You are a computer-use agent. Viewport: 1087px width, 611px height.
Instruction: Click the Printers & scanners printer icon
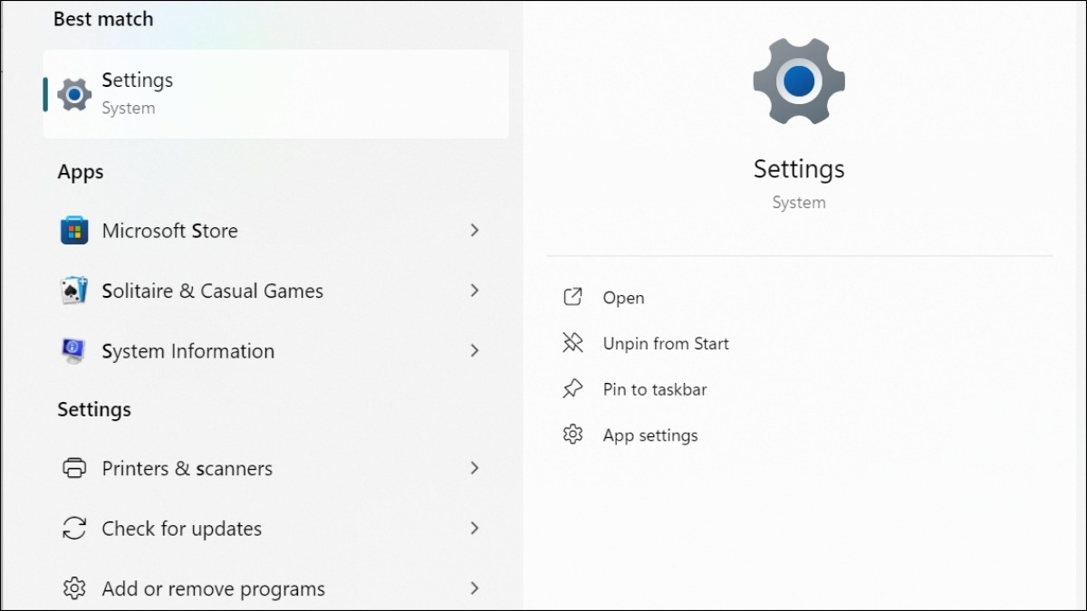click(74, 468)
